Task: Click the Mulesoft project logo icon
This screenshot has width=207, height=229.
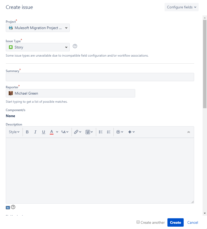Action: click(11, 28)
